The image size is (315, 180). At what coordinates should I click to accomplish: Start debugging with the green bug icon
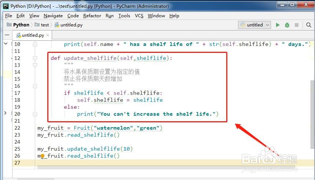287,25
